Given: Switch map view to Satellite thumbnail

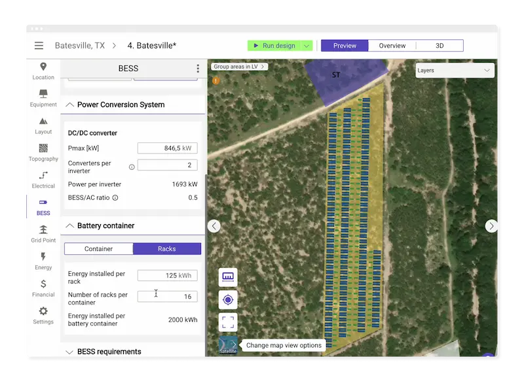Looking at the screenshot, I should (228, 346).
